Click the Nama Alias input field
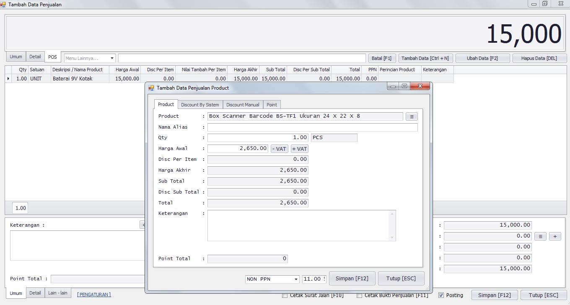The width and height of the screenshot is (570, 305). 312,127
